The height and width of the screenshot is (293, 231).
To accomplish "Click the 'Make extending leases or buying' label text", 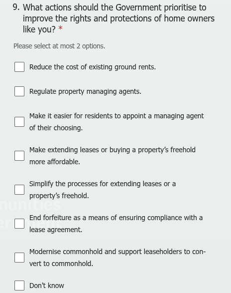I will (113, 156).
